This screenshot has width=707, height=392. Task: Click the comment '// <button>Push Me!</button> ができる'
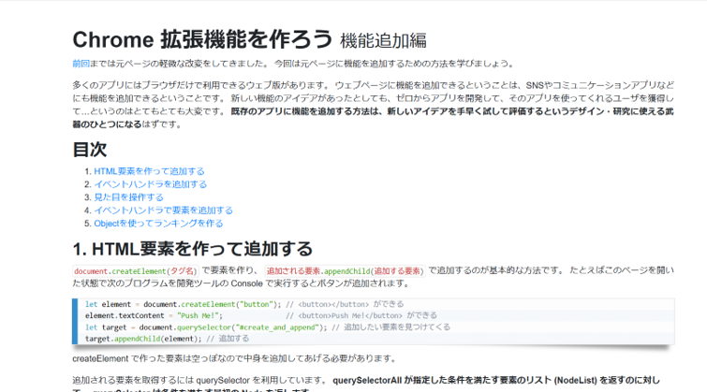361,316
